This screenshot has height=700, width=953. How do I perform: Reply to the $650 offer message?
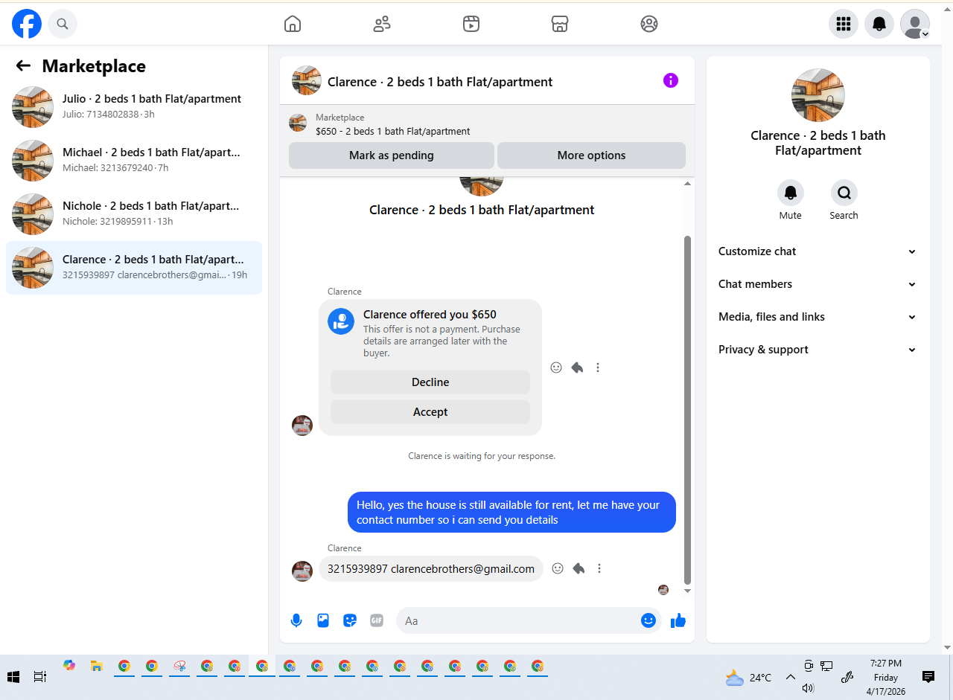click(x=577, y=367)
